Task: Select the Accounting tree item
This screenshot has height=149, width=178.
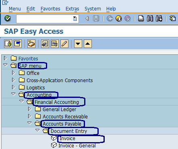Action: coord(39,95)
